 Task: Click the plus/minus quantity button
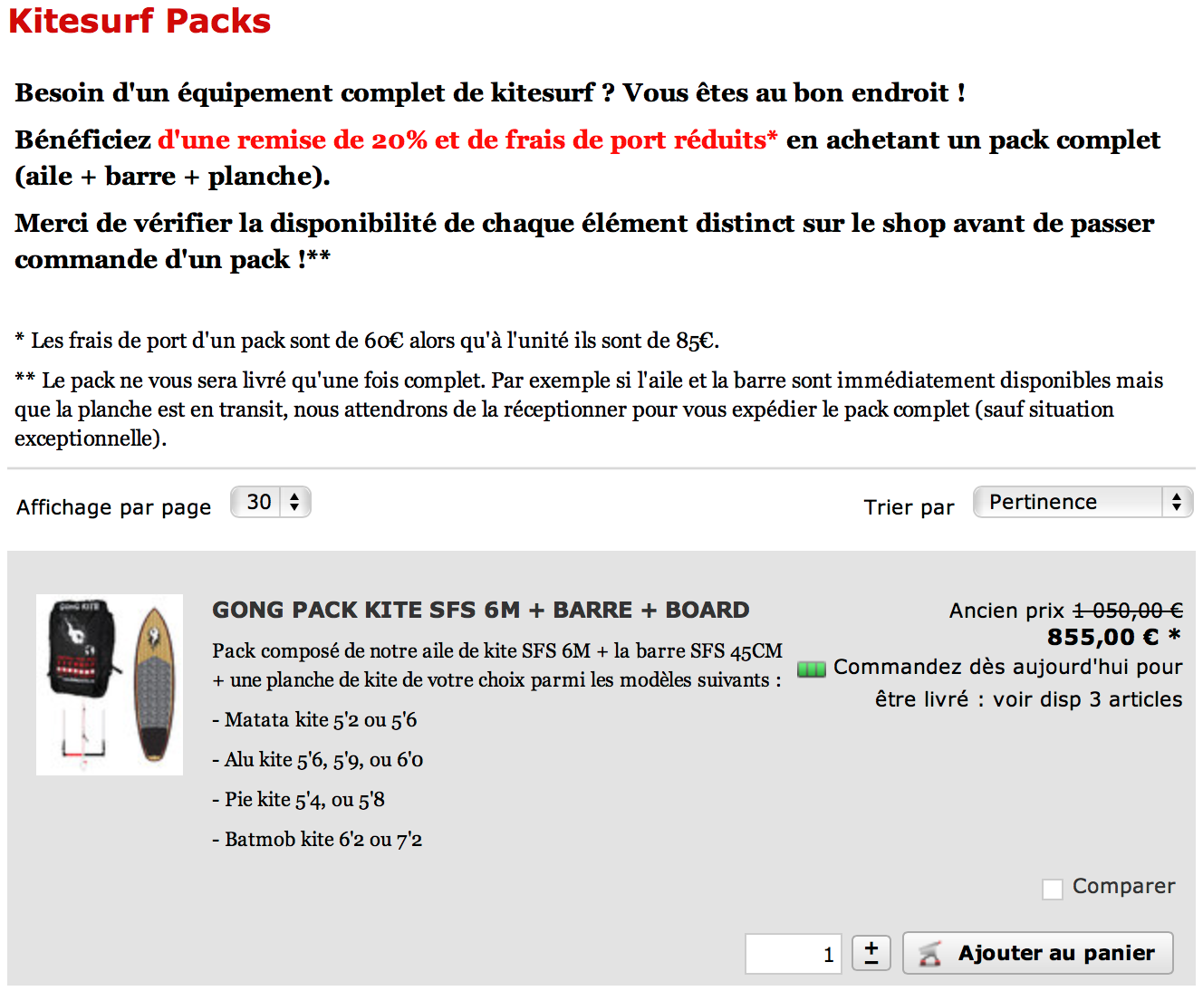[871, 953]
